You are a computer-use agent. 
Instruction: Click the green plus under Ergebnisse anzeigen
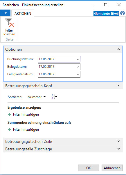tap(9, 114)
